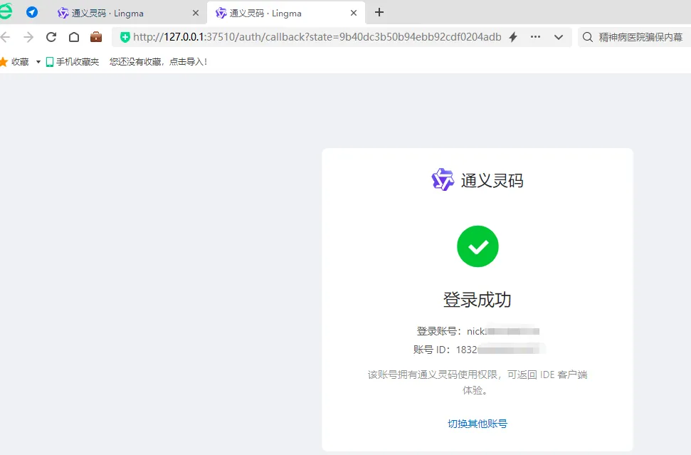
Task: Click the search magnifier icon
Action: point(587,37)
